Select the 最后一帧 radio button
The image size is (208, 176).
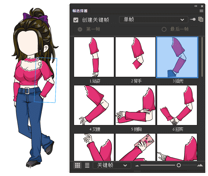(x=164, y=29)
